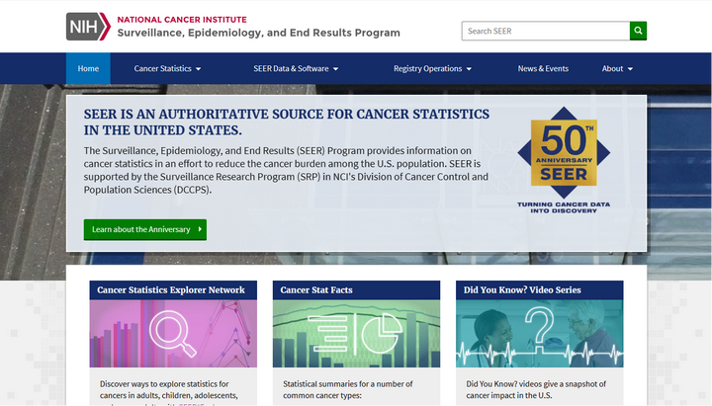This screenshot has height=406, width=712.
Task: Open the Cancer Statistics Explorer Network heading
Action: coord(171,289)
